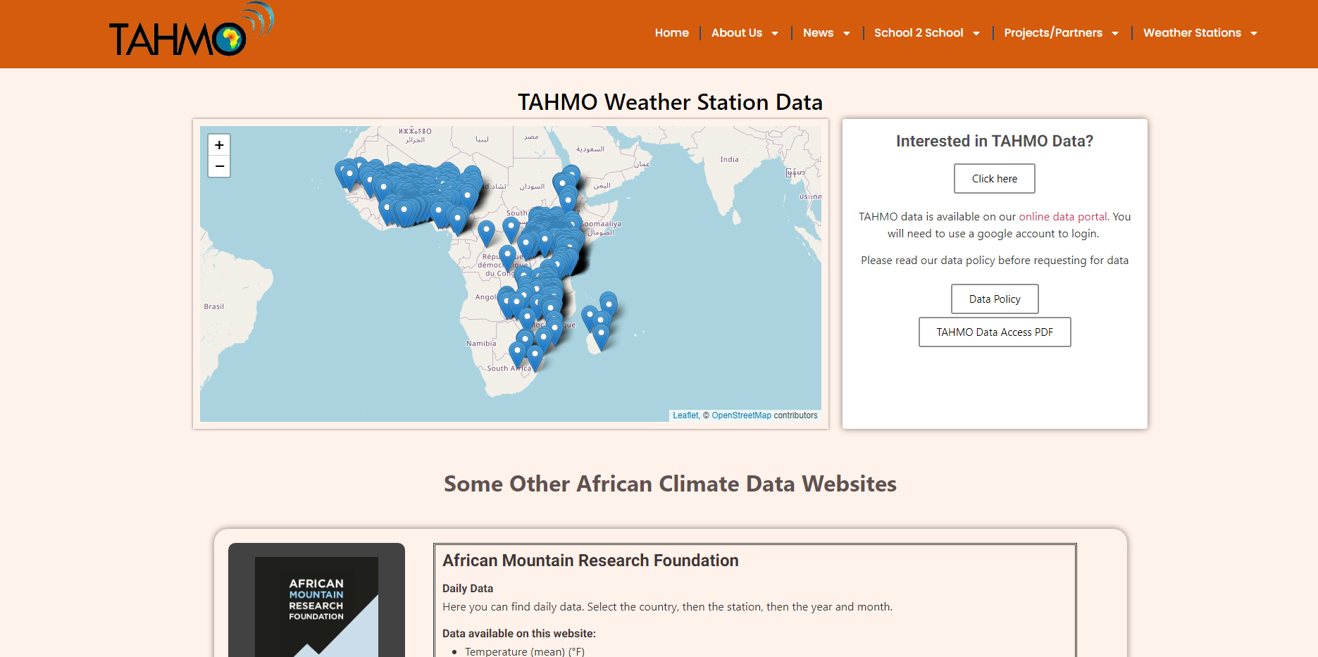
Task: Follow the online data portal link
Action: point(1063,217)
